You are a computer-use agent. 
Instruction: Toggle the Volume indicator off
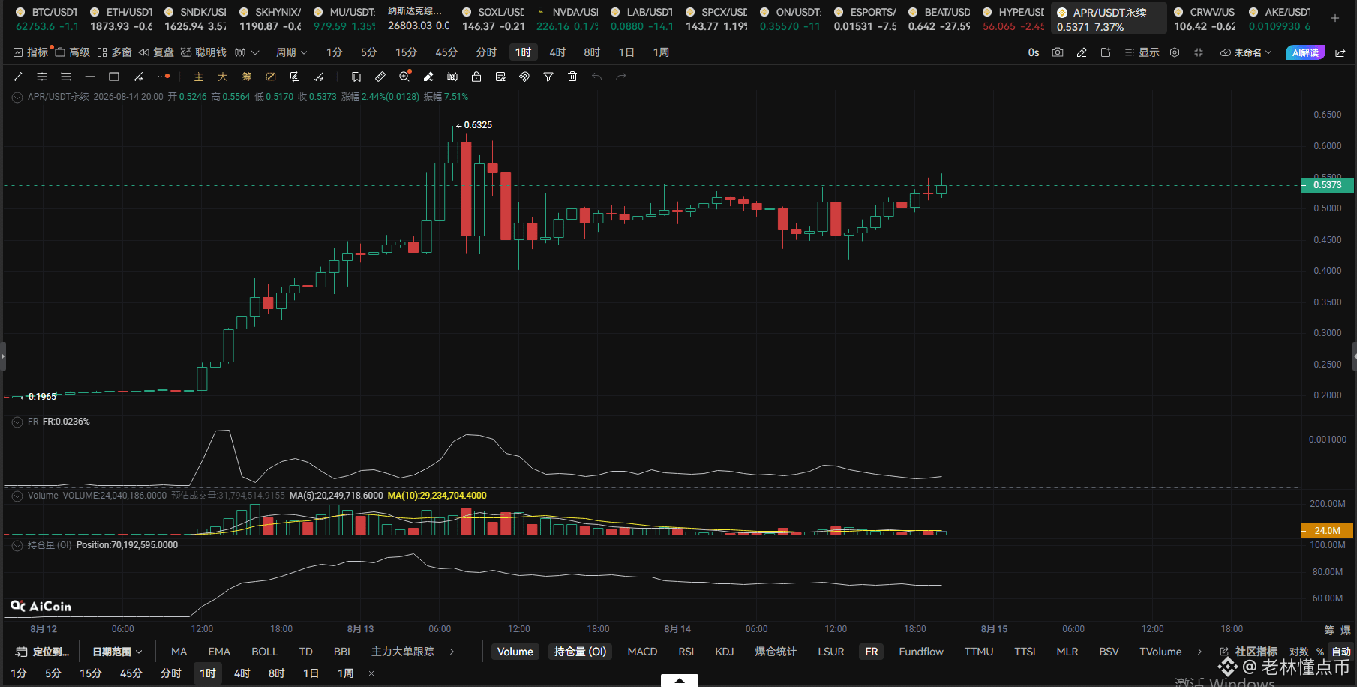pos(515,652)
